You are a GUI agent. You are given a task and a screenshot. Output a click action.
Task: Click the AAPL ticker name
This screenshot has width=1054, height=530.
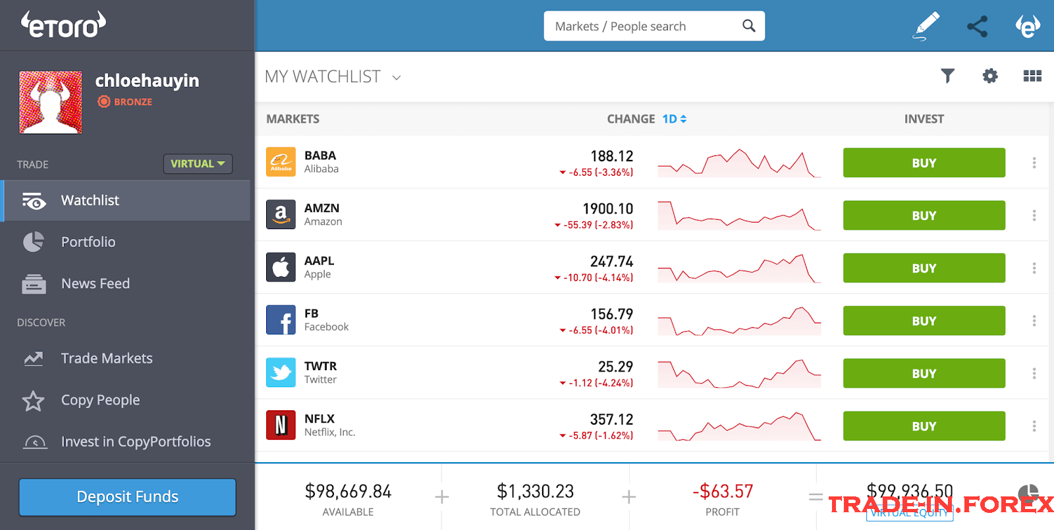pos(319,261)
